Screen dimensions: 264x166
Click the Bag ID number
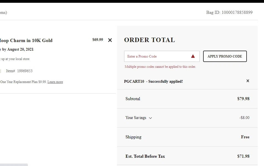[237, 12]
